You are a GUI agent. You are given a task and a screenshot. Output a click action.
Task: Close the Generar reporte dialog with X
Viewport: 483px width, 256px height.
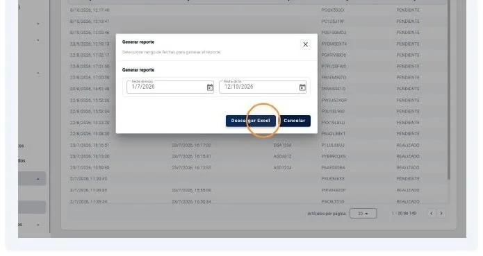pos(305,44)
